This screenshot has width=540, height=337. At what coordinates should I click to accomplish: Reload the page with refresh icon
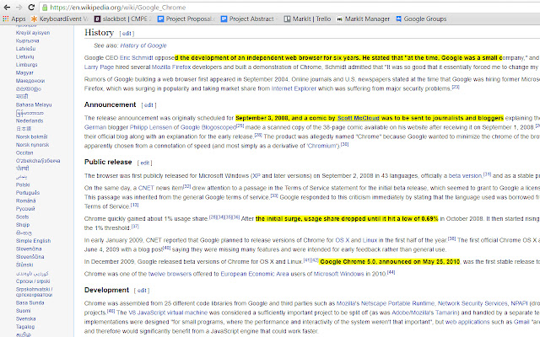[31, 8]
